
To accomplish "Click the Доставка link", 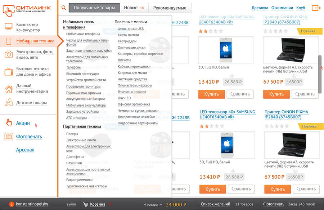I will point(260,8).
